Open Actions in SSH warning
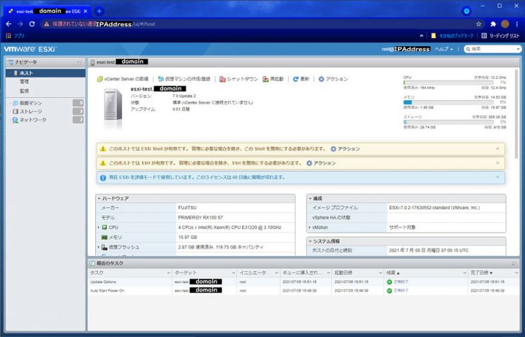 (x=321, y=162)
